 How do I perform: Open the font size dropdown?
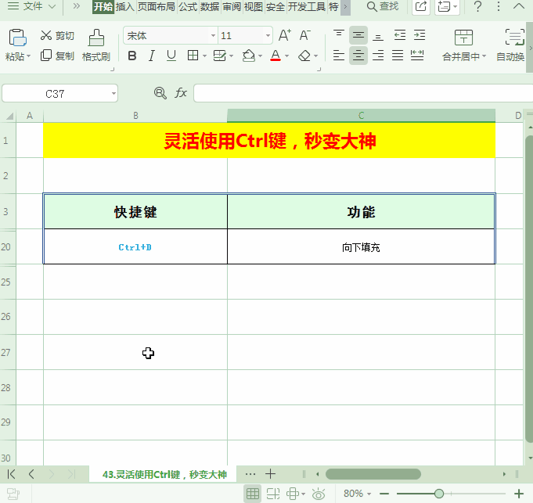tap(268, 35)
